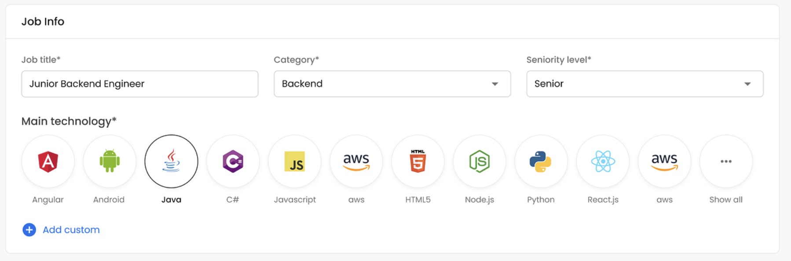791x261 pixels.
Task: Click the Main technology* label
Action: (x=69, y=121)
